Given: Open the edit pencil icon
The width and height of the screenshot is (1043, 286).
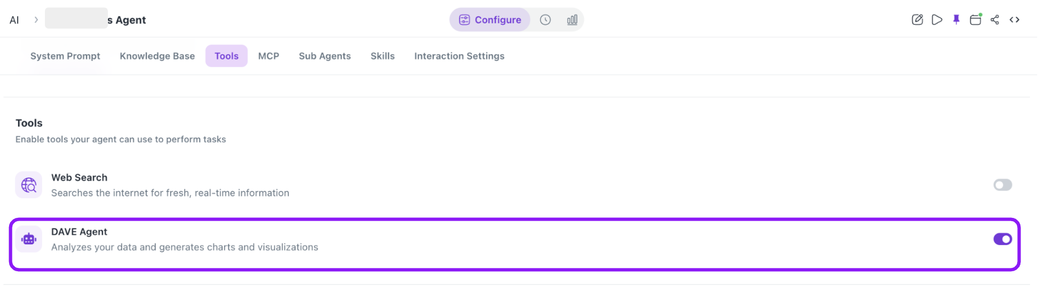Looking at the screenshot, I should point(917,20).
